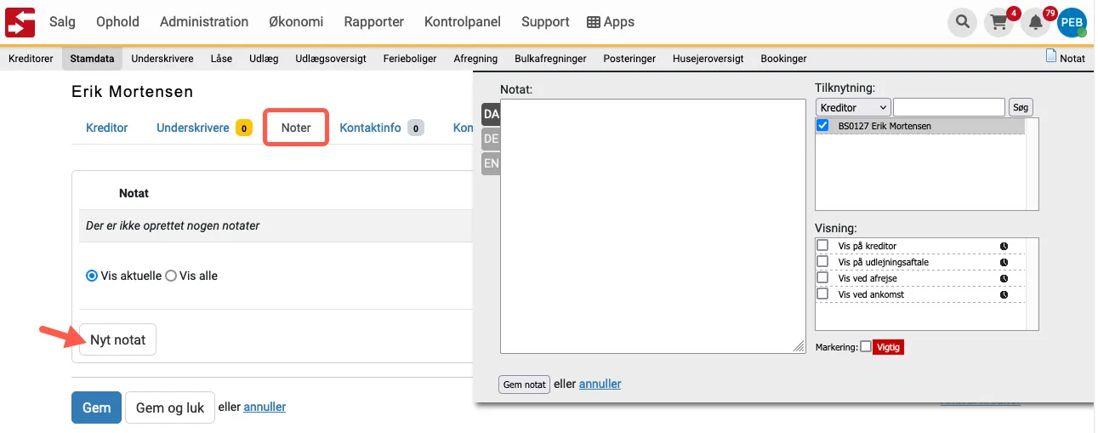The image size is (1098, 433).
Task: Switch note language to EN
Action: coord(491,163)
